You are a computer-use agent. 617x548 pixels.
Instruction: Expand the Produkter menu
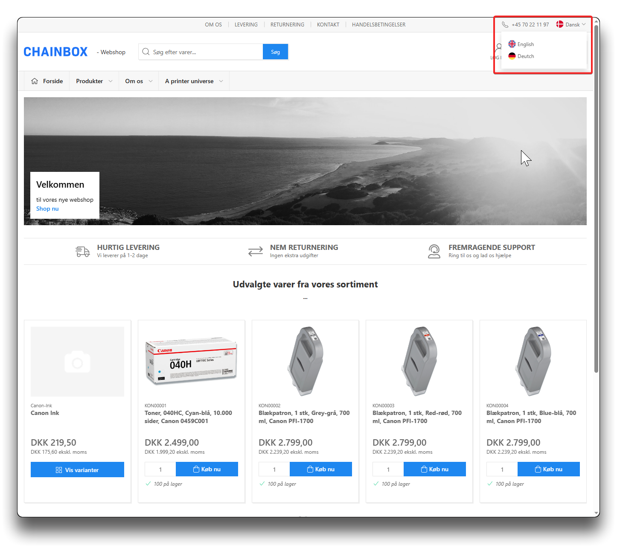click(x=94, y=81)
